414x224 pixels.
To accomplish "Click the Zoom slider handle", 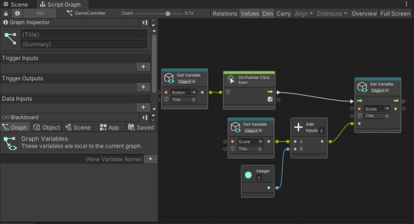I will (168, 13).
